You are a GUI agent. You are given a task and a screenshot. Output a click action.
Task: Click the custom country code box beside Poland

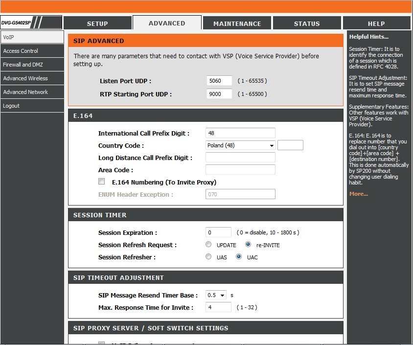coord(290,145)
